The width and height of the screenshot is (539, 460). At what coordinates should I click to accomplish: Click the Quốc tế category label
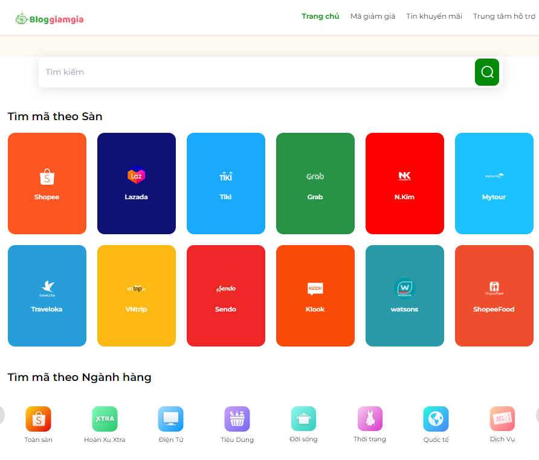click(436, 439)
